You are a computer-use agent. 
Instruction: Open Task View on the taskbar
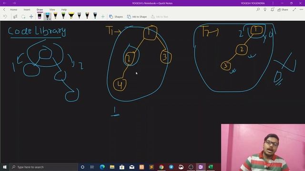point(92,167)
